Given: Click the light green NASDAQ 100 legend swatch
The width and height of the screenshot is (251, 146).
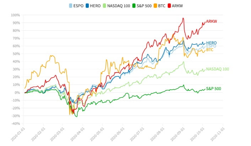Looking at the screenshot, I should click(x=104, y=6).
